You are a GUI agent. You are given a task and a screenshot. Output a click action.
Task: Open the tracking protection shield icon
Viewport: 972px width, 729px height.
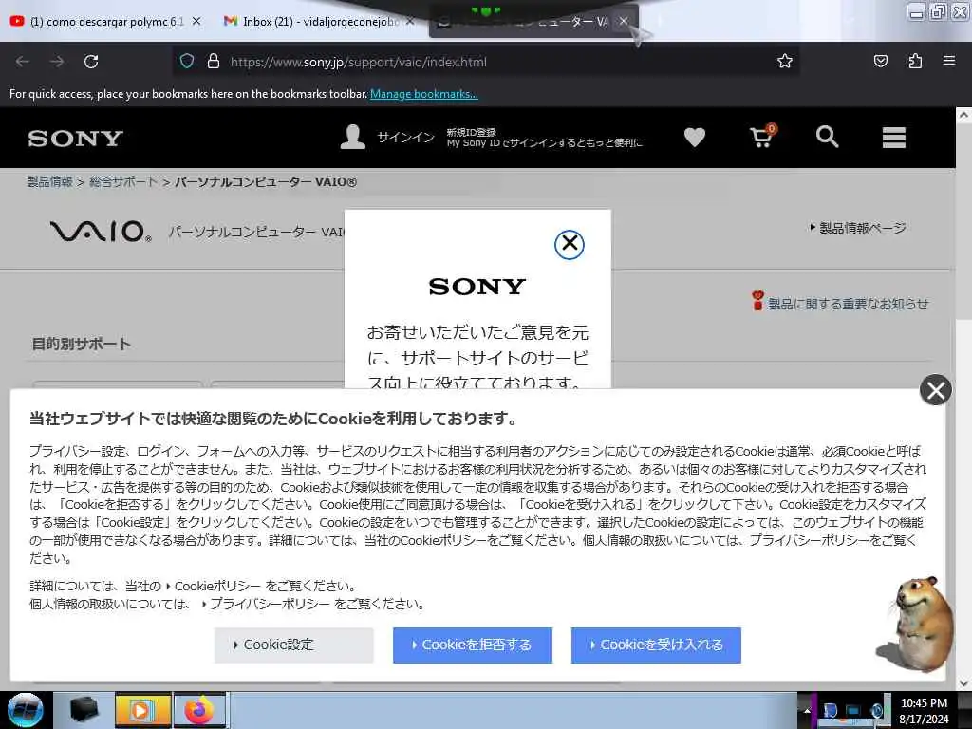187,62
